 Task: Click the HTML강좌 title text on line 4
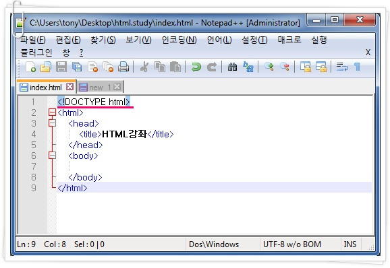pyautogui.click(x=124, y=134)
